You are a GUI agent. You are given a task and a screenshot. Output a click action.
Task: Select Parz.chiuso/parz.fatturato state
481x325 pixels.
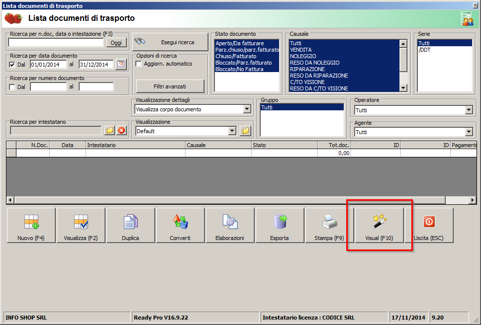pyautogui.click(x=247, y=50)
